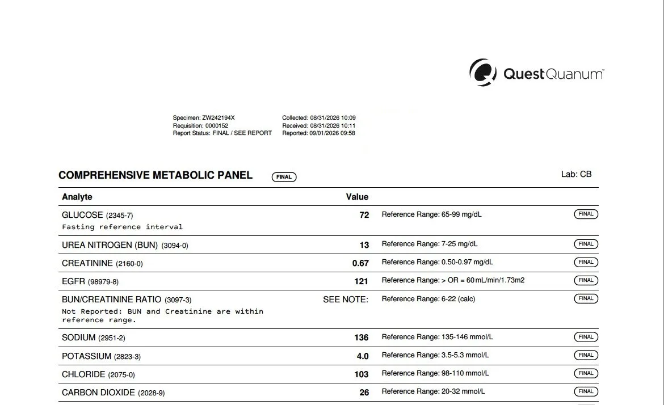The height and width of the screenshot is (405, 664).
Task: Click the Quest Quanum logo
Action: pyautogui.click(x=536, y=73)
